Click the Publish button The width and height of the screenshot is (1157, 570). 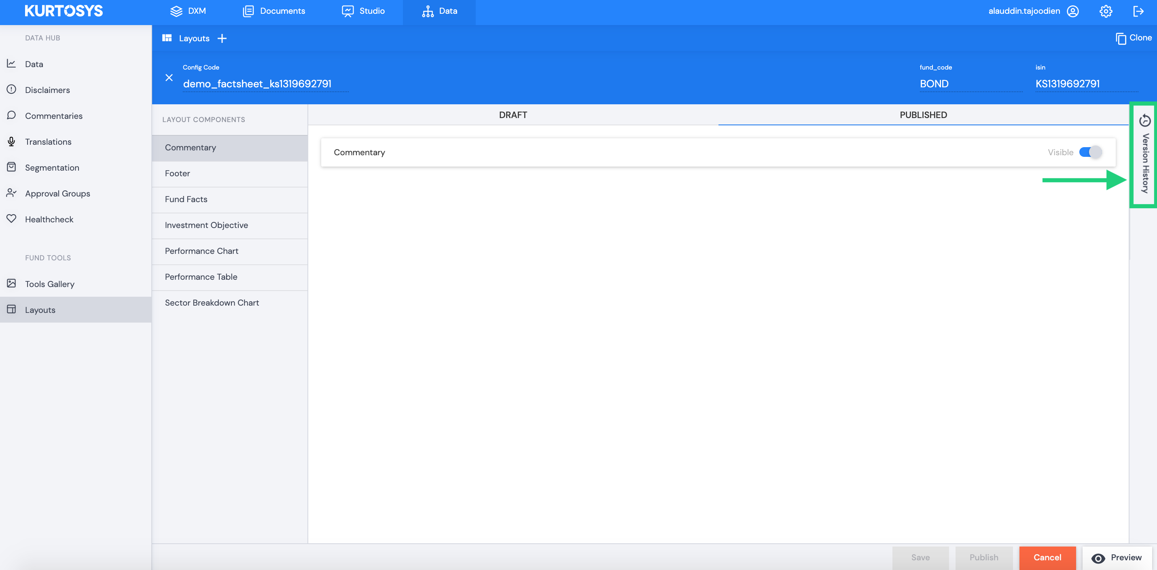(x=983, y=557)
